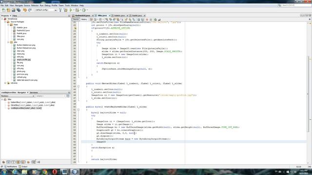Click the Undo toolbar icon

point(25,10)
